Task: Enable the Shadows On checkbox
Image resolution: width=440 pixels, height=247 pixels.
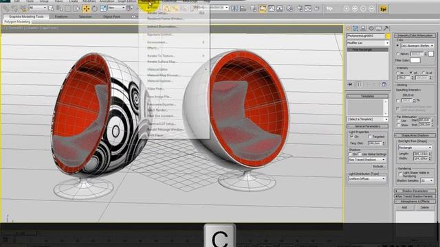Action: 350,154
